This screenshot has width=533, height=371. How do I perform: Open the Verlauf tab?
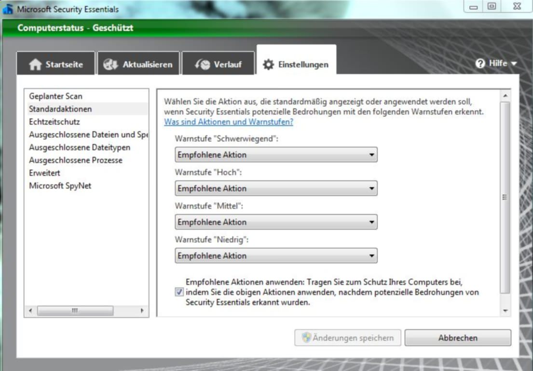coord(218,63)
